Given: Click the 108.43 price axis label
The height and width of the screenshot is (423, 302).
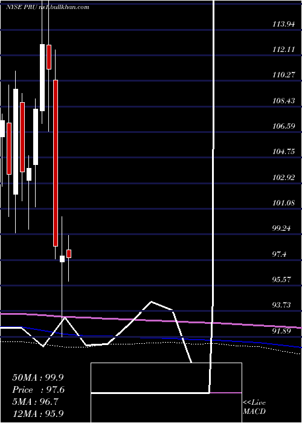Looking at the screenshot, I should pyautogui.click(x=283, y=101).
